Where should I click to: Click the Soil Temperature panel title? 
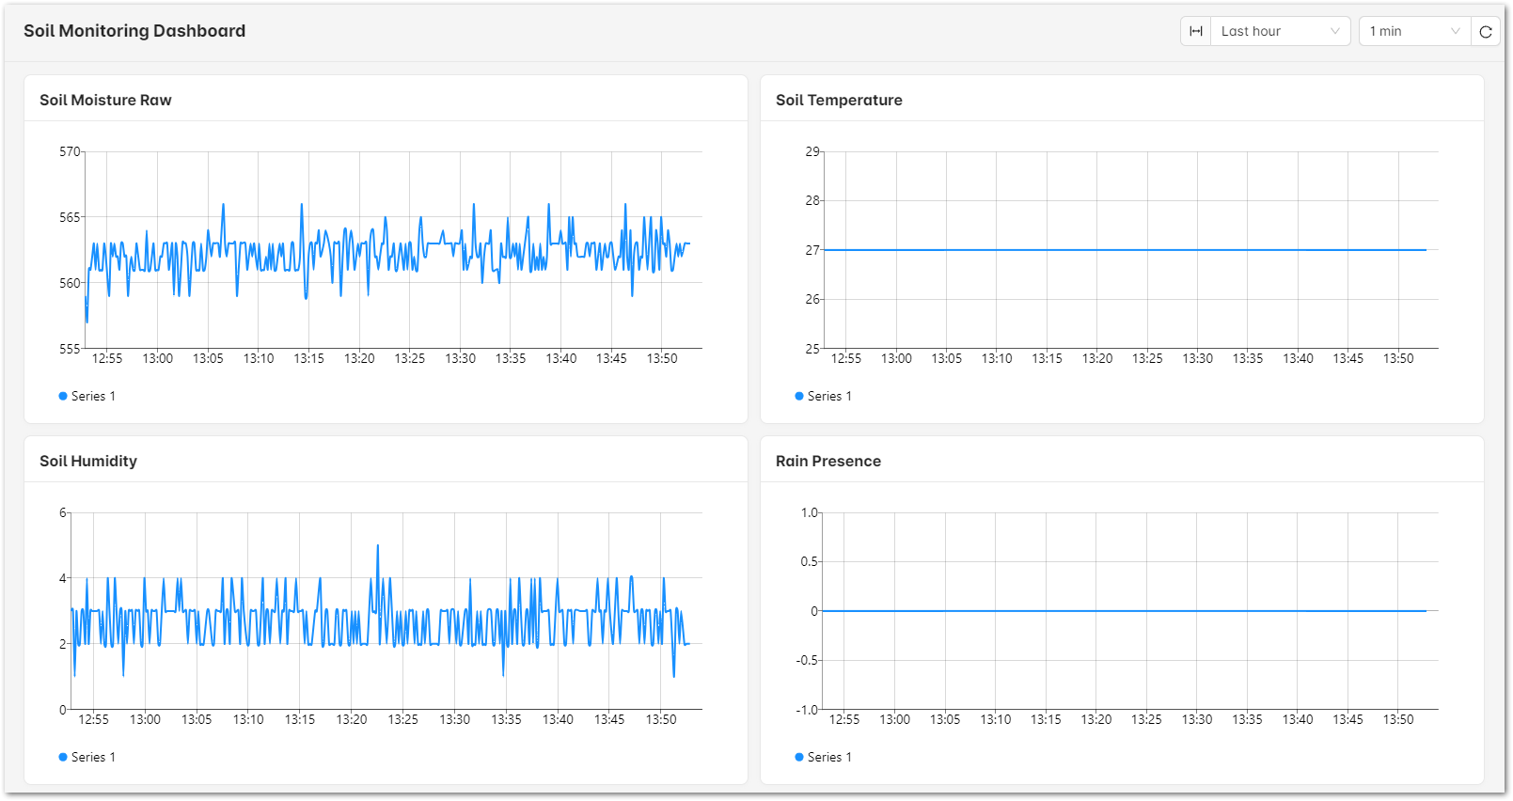[839, 100]
